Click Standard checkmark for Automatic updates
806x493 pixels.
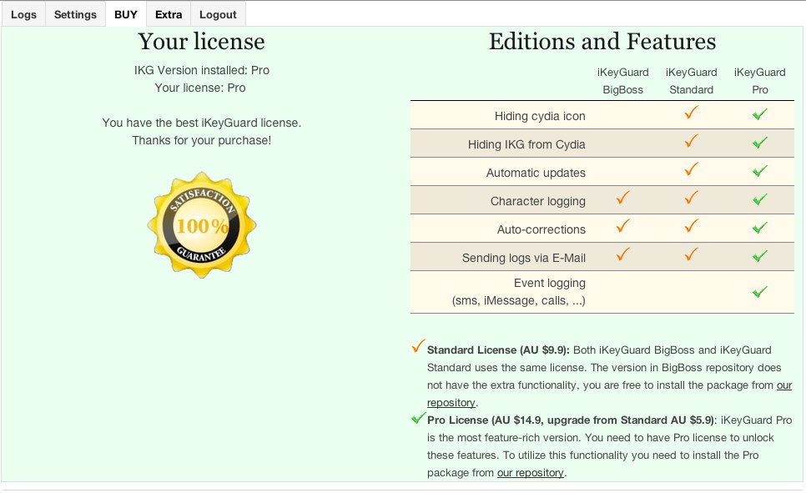[691, 171]
